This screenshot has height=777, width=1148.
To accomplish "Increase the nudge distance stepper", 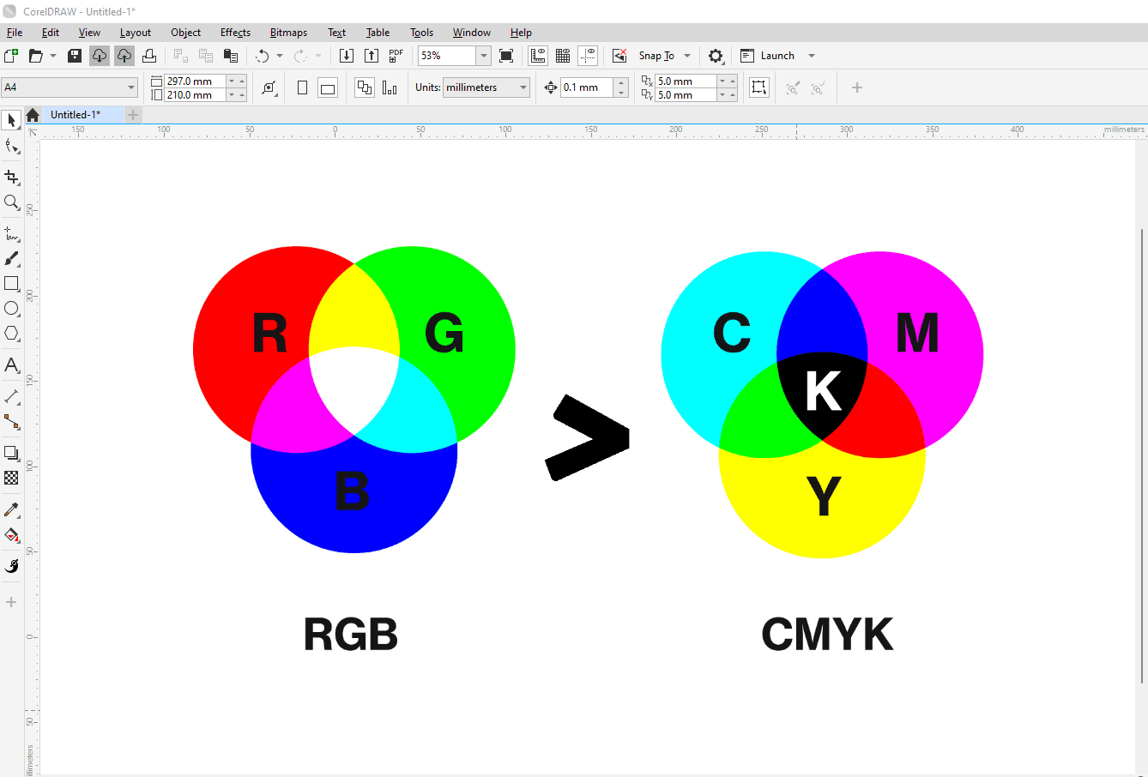I will (620, 81).
